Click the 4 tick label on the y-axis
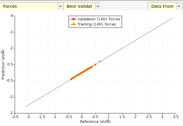 point(12,16)
